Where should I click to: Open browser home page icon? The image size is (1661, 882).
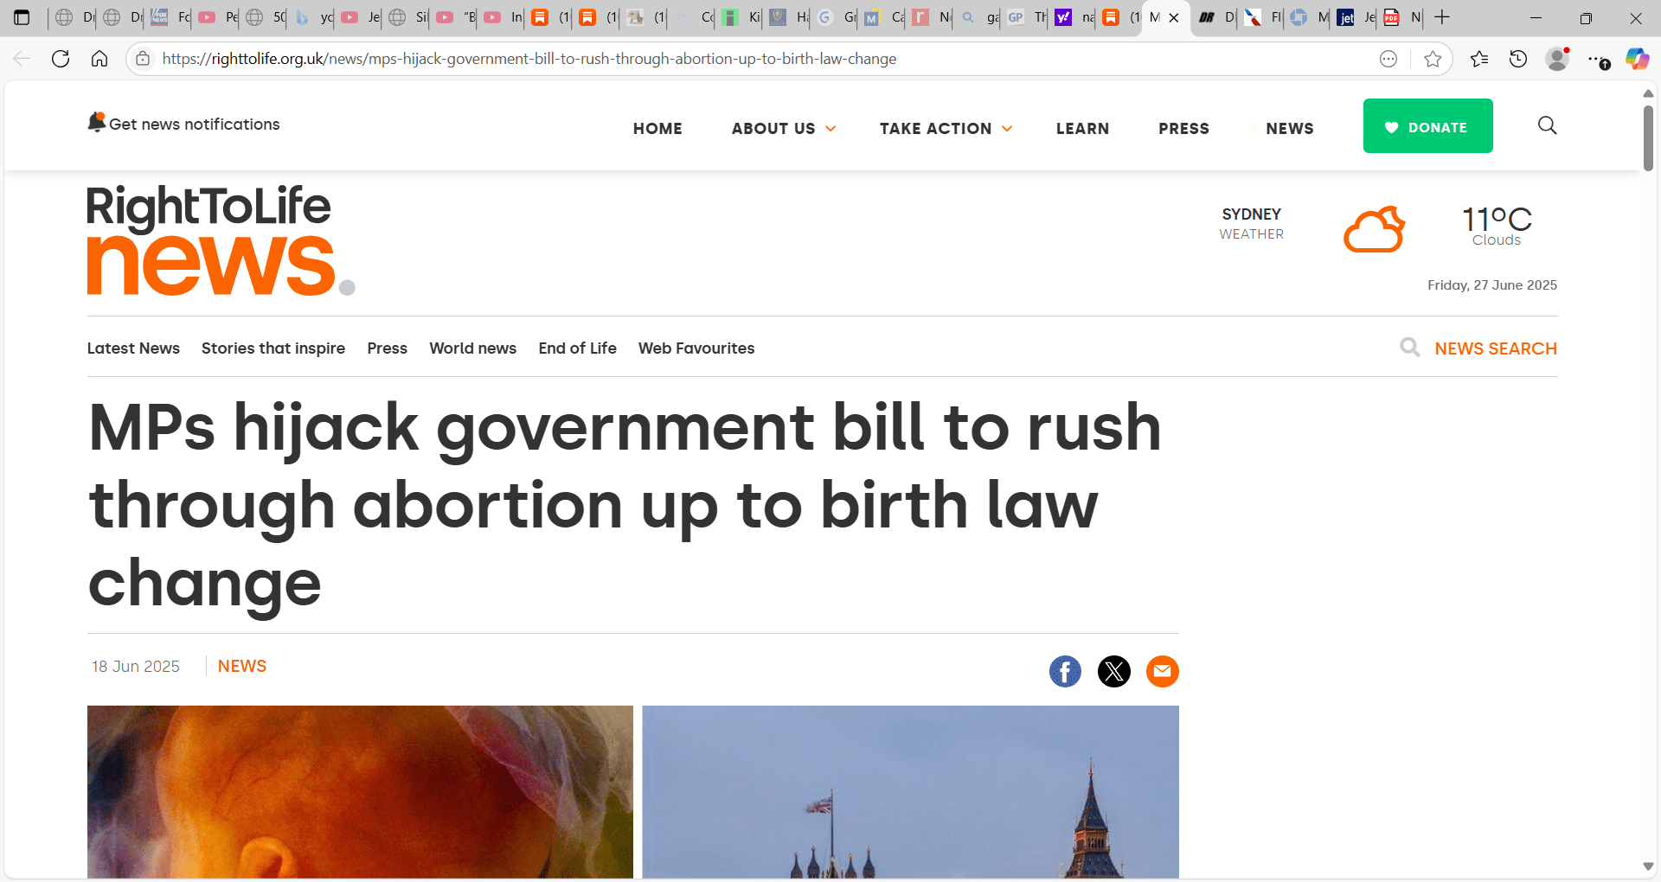[x=99, y=59]
